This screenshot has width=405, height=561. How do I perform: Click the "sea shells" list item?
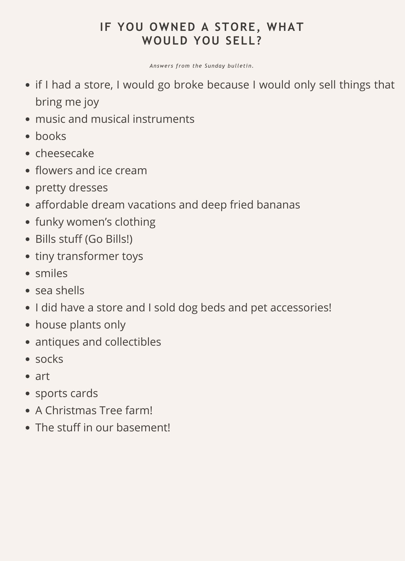pyautogui.click(x=60, y=290)
